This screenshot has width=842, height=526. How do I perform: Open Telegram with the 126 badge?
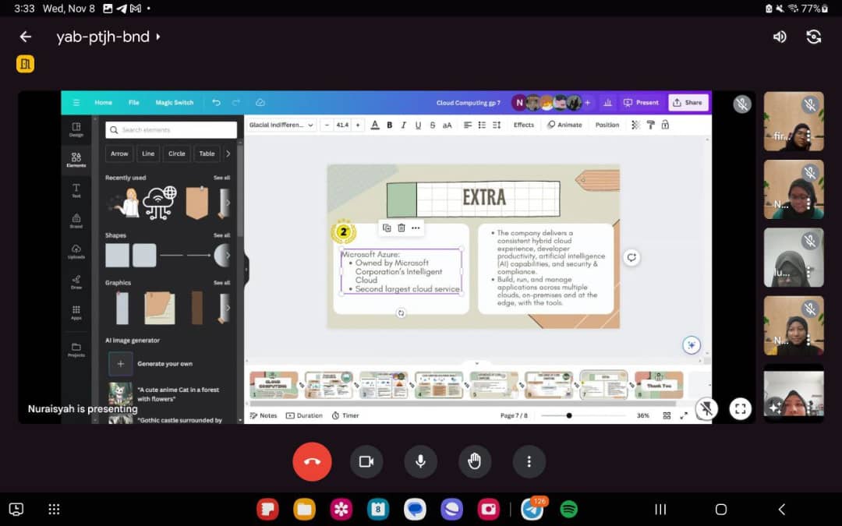pyautogui.click(x=532, y=509)
